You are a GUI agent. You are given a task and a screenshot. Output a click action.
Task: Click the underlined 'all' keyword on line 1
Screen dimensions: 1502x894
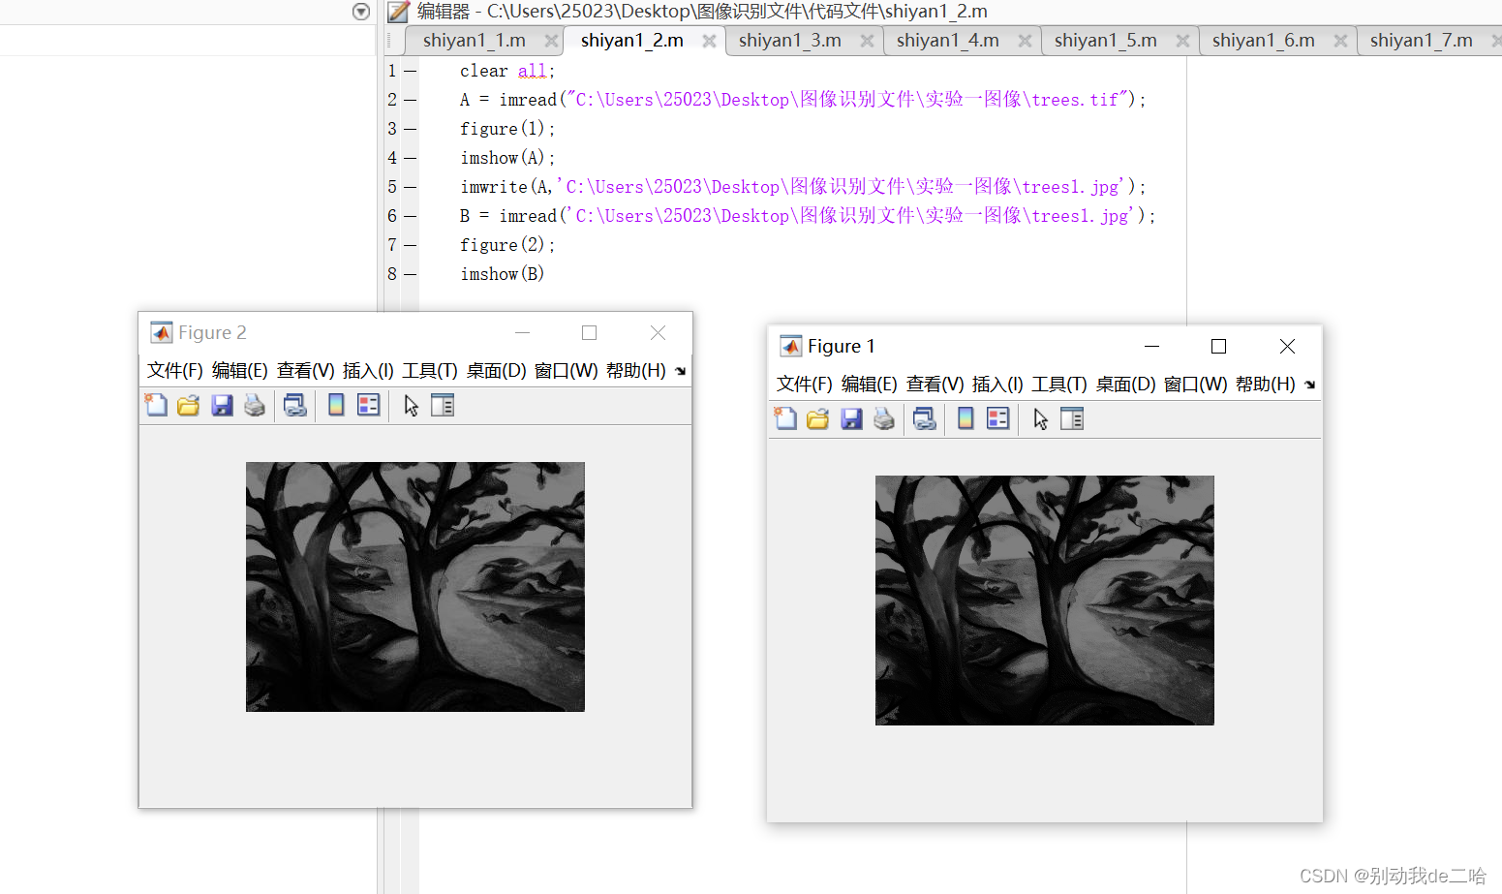533,71
